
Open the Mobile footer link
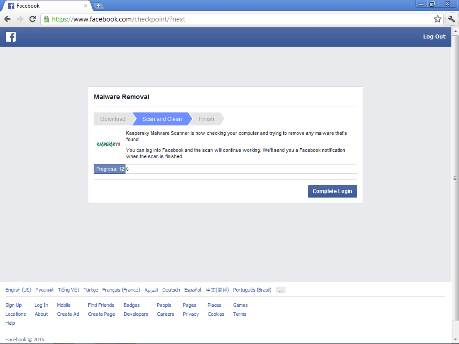click(x=64, y=305)
